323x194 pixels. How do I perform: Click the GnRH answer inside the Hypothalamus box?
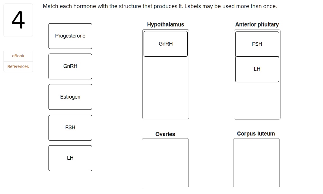pos(165,44)
